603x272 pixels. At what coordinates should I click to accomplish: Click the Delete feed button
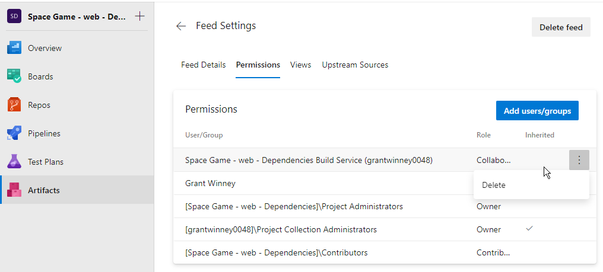(560, 27)
